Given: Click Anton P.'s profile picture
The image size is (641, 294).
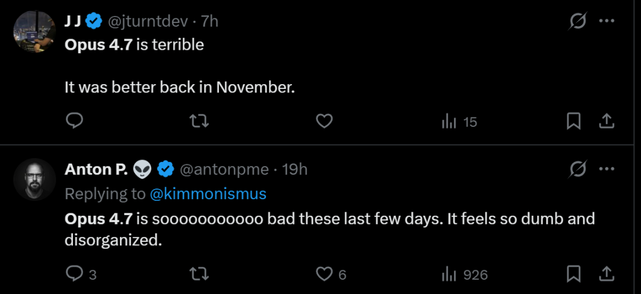Looking at the screenshot, I should coord(34,180).
